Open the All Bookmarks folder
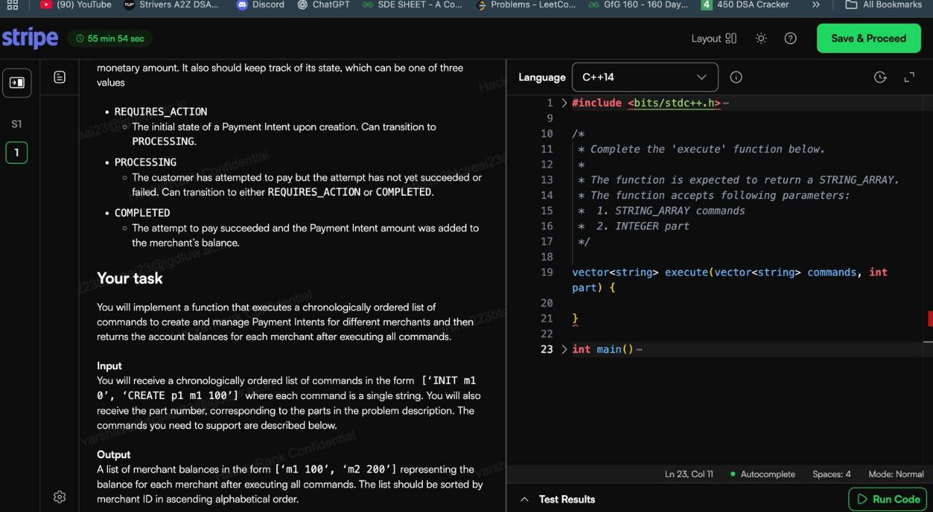Image resolution: width=933 pixels, height=512 pixels. point(883,5)
